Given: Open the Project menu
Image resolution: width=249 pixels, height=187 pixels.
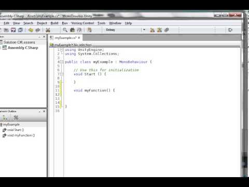Looking at the screenshot, I should (x=42, y=23).
